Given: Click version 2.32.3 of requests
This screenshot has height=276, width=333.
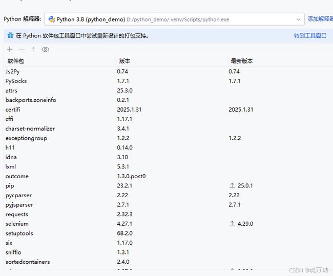Looking at the screenshot, I should [124, 214].
